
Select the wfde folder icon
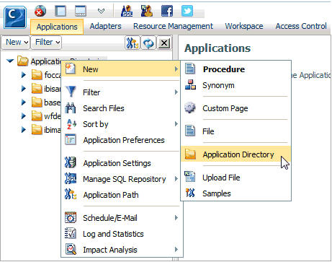coord(37,116)
